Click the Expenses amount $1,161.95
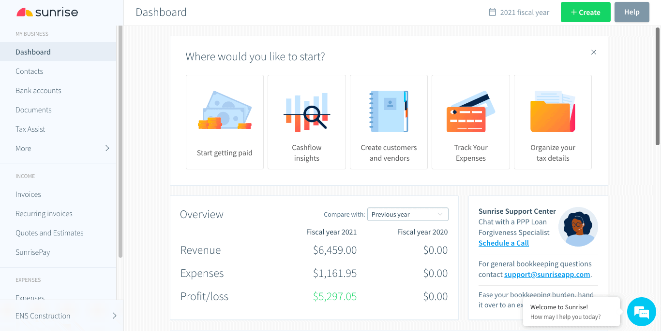This screenshot has height=331, width=661. 335,273
